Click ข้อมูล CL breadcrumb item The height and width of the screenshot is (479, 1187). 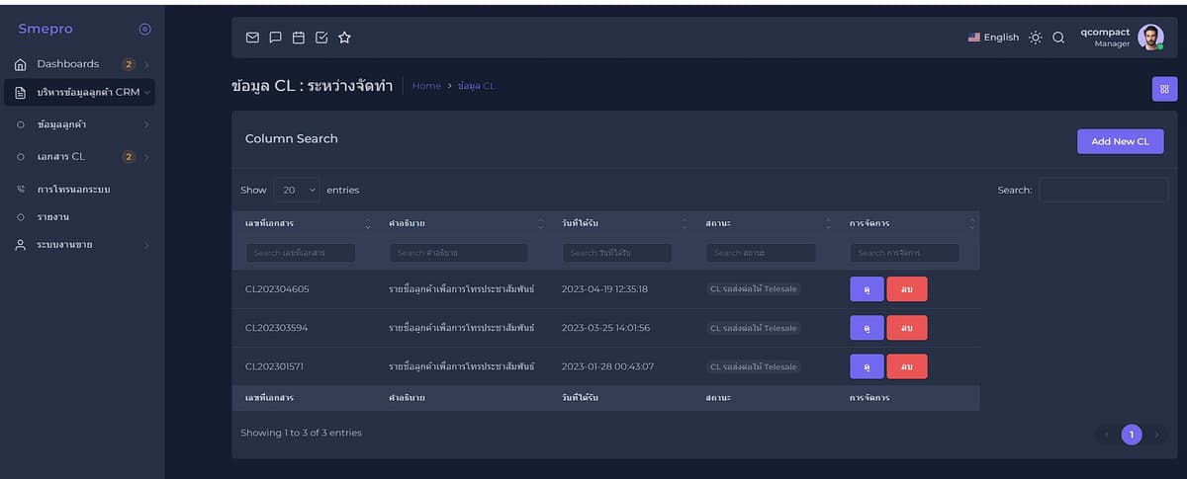pos(476,86)
